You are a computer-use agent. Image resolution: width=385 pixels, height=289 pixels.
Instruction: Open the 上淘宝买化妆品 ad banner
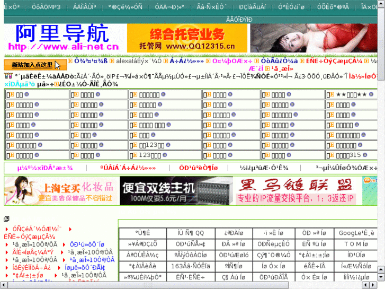pyautogui.click(x=62, y=190)
